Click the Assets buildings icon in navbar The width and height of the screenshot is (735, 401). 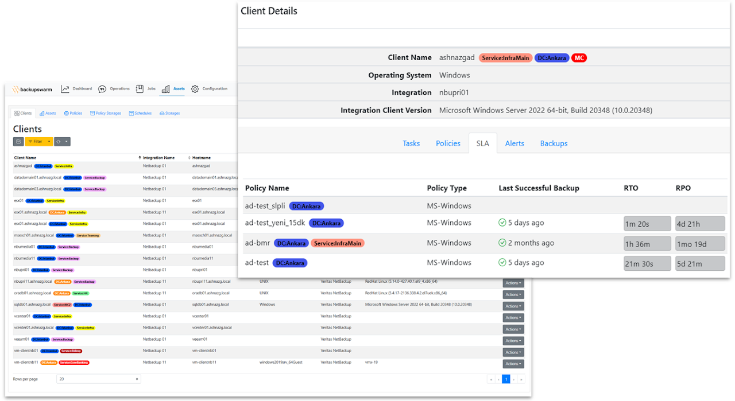[x=166, y=89]
